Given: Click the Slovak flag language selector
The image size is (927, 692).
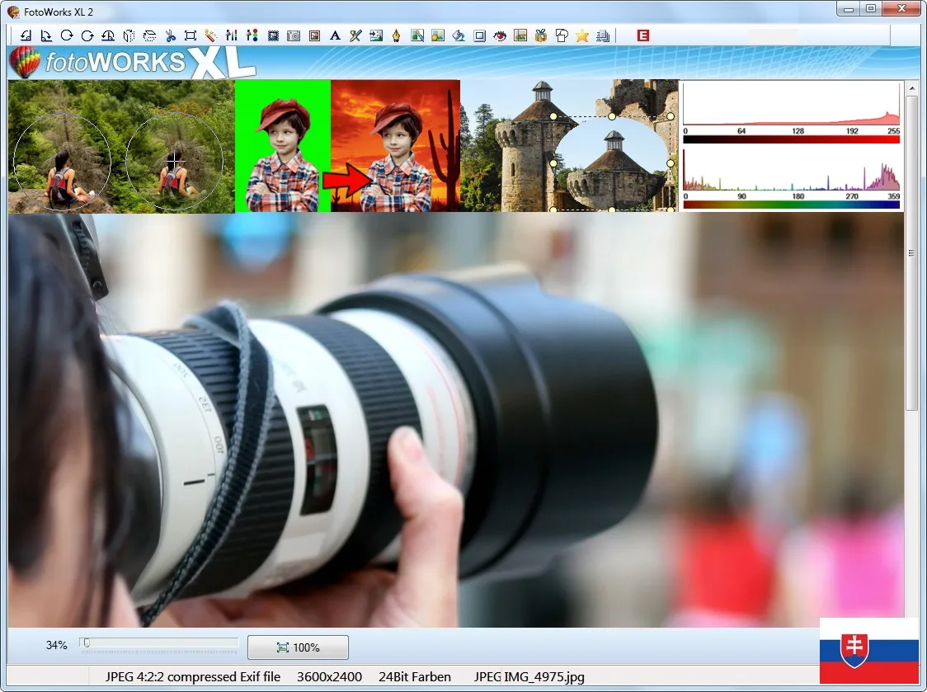Looking at the screenshot, I should [868, 650].
